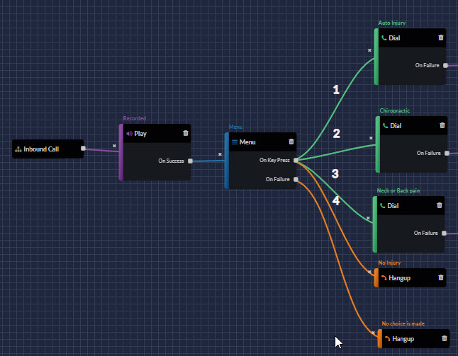This screenshot has height=356, width=458.
Task: Click the Menu node trash icon
Action: [291, 142]
